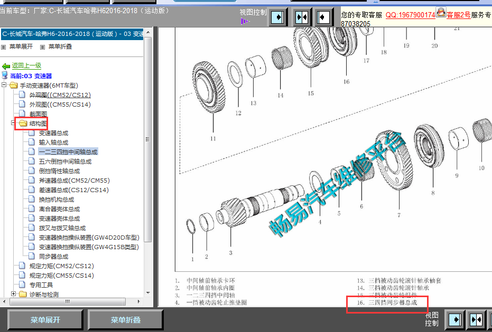Open 变速器换挡操纵装置(GW4G15B类型) page
This screenshot has width=492, height=332.
coord(88,247)
